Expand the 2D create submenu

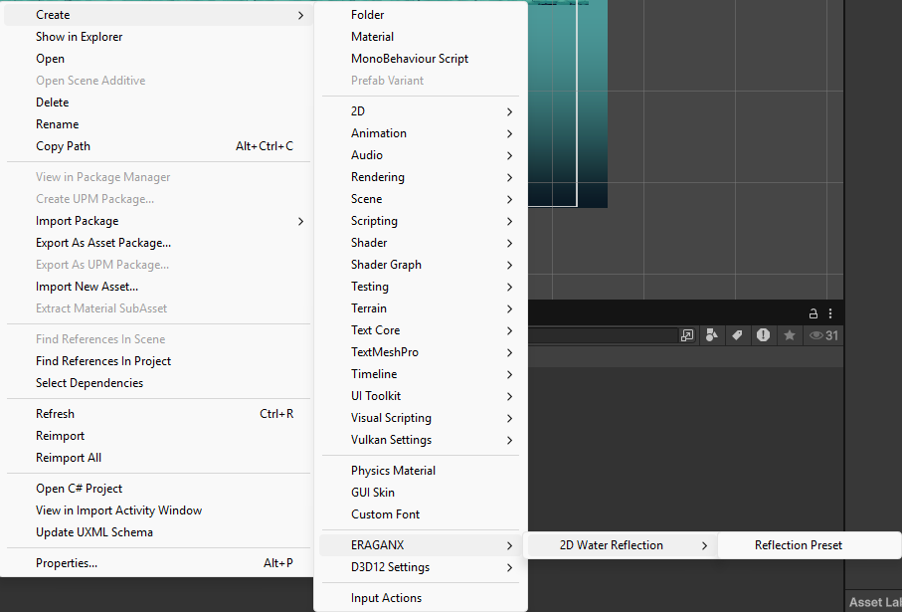pyautogui.click(x=421, y=111)
